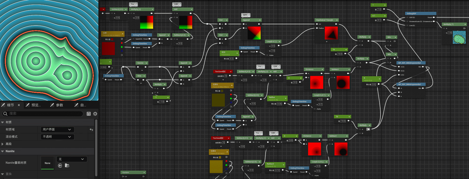Screen dimensions: 469x179
Task: Edit the Radius parameter default value 0.36
Action: [280, 104]
